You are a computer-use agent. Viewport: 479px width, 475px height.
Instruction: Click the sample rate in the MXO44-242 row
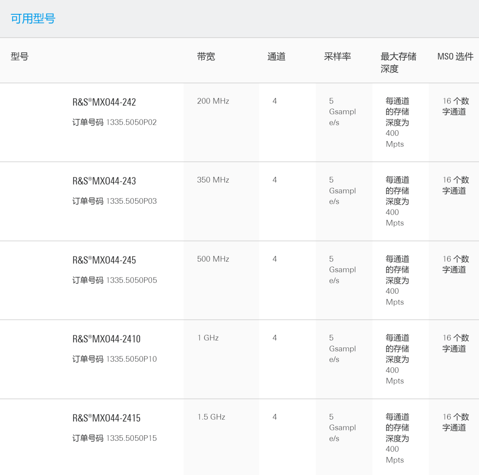tap(342, 112)
